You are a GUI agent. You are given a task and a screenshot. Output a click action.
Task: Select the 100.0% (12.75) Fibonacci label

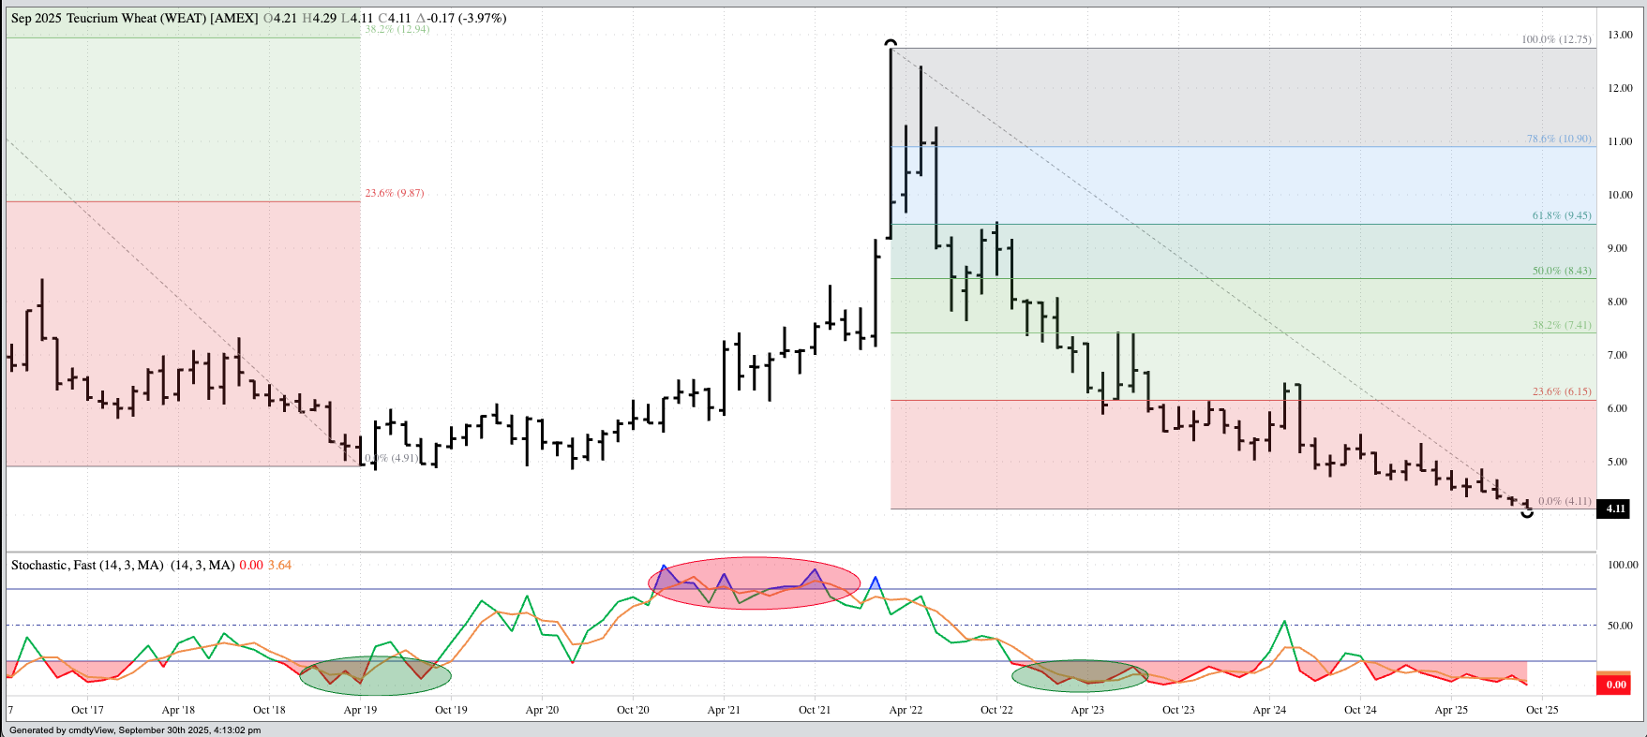1556,39
